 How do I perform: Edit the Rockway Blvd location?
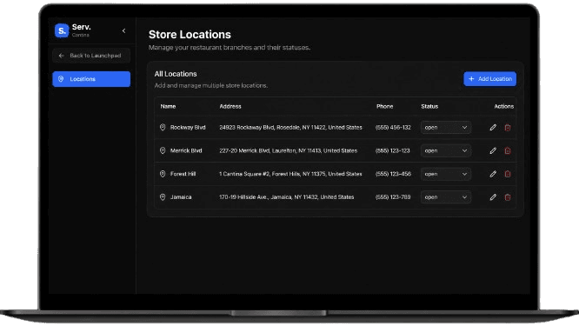[493, 128]
